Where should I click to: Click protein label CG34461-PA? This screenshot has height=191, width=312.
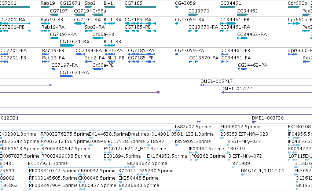pos(236,58)
